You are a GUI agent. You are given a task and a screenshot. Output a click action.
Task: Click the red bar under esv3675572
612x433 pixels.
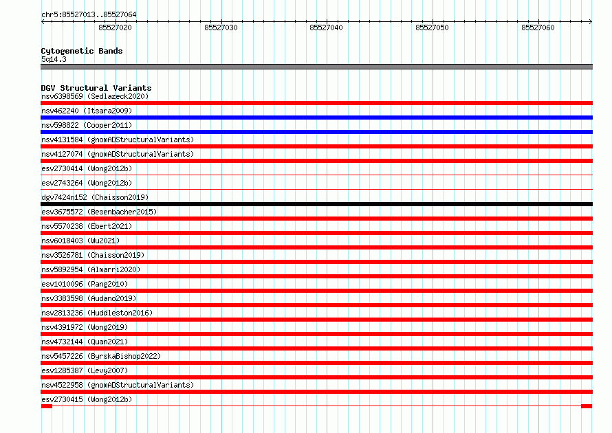click(x=316, y=219)
